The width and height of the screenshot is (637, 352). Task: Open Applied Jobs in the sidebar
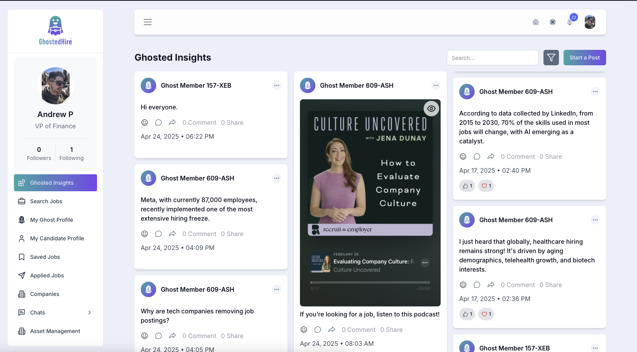55,275
